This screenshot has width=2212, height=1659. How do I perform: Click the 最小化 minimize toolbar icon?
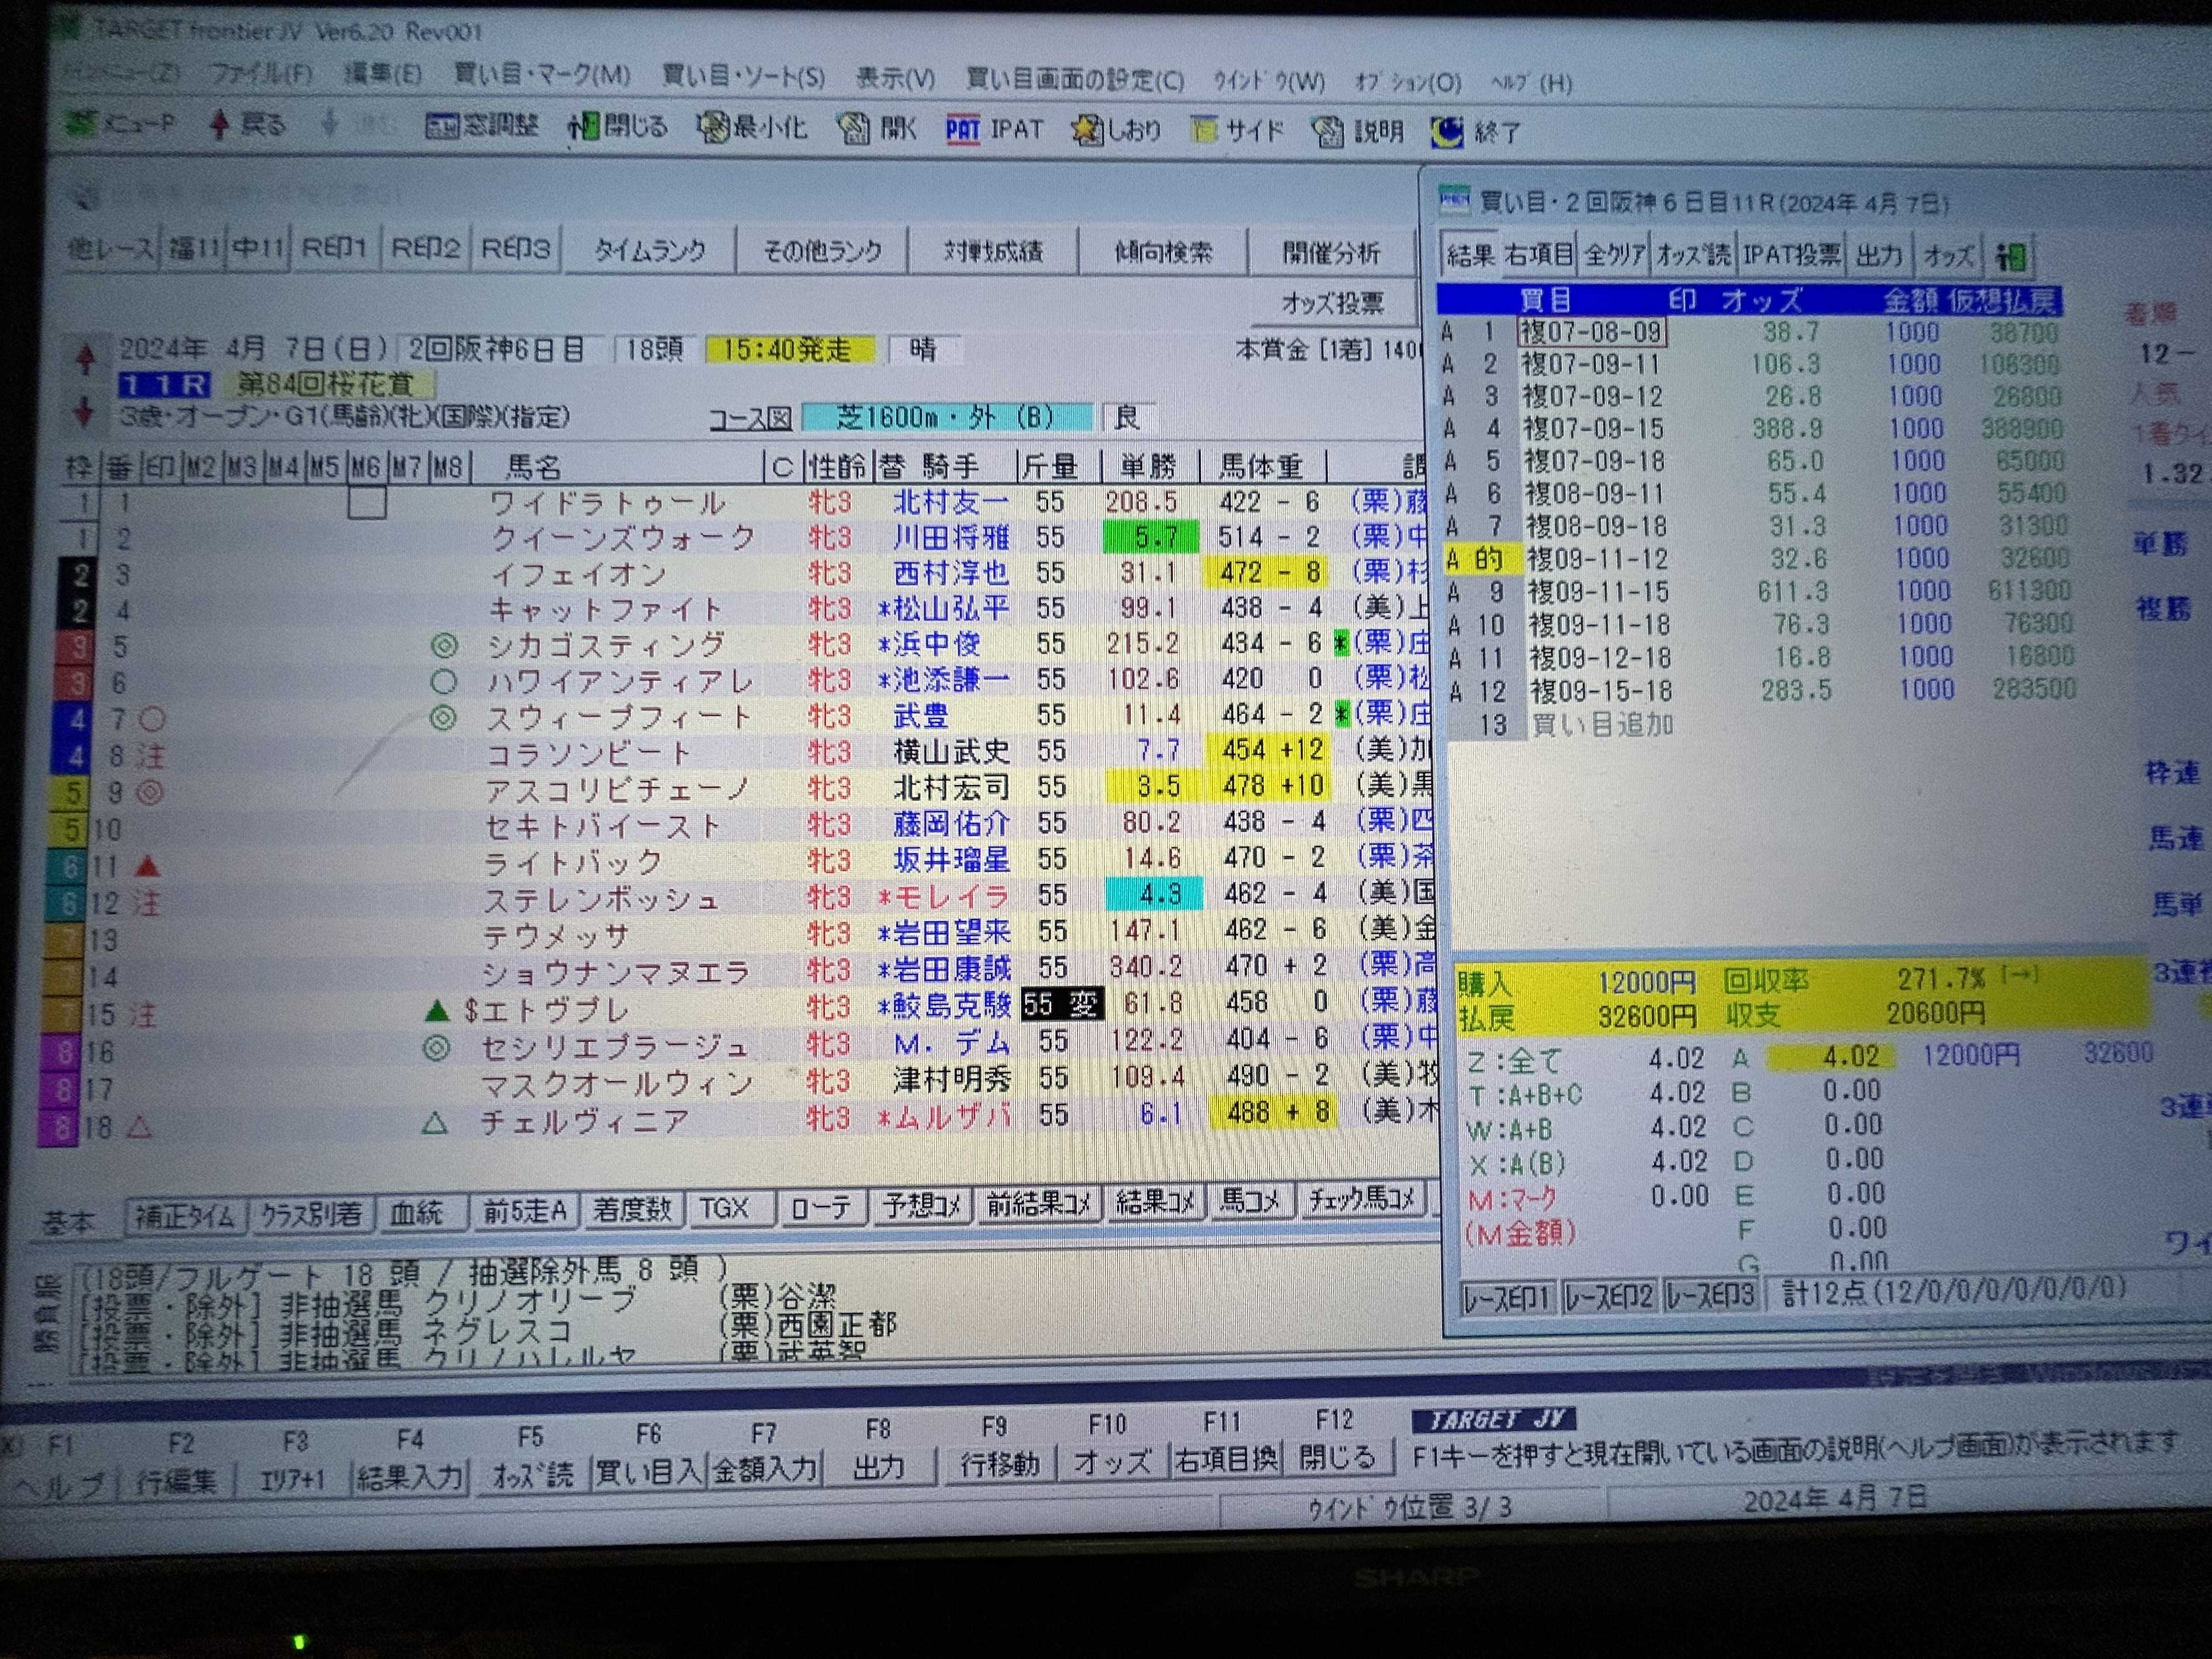point(713,128)
